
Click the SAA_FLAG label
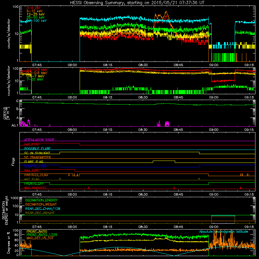tap(32, 171)
